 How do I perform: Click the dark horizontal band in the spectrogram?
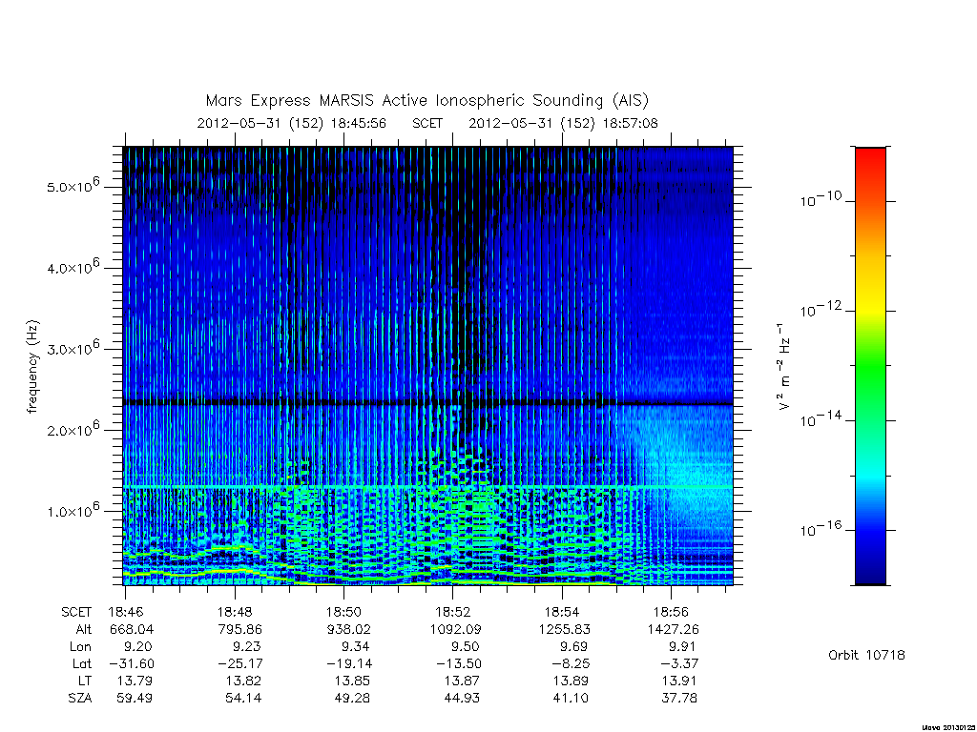[x=428, y=403]
